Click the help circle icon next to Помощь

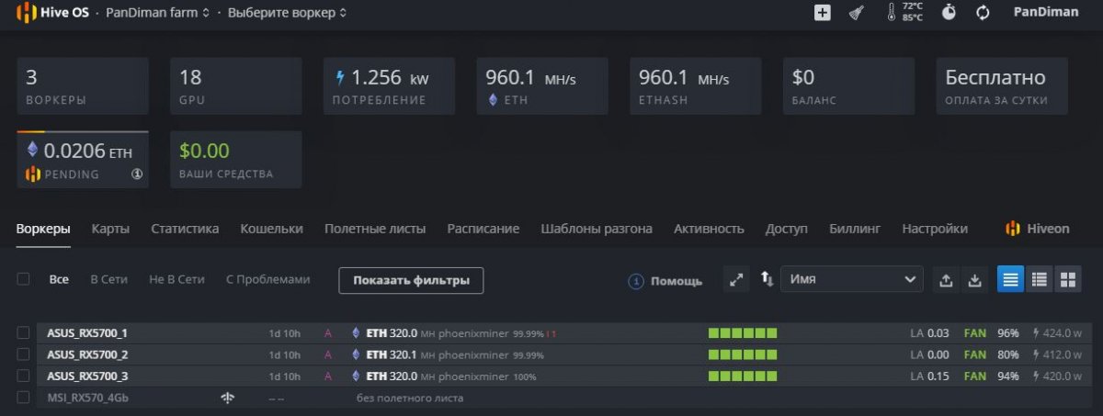pyautogui.click(x=635, y=281)
